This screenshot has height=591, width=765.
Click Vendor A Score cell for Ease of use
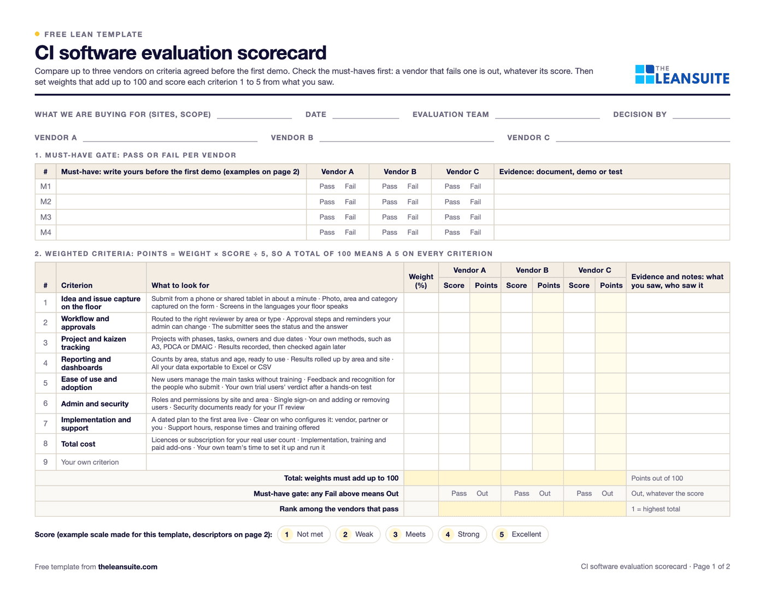[454, 384]
